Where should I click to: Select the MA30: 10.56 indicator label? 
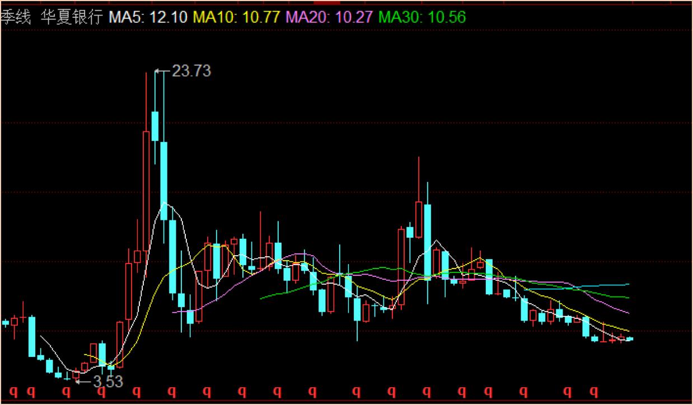(x=422, y=17)
